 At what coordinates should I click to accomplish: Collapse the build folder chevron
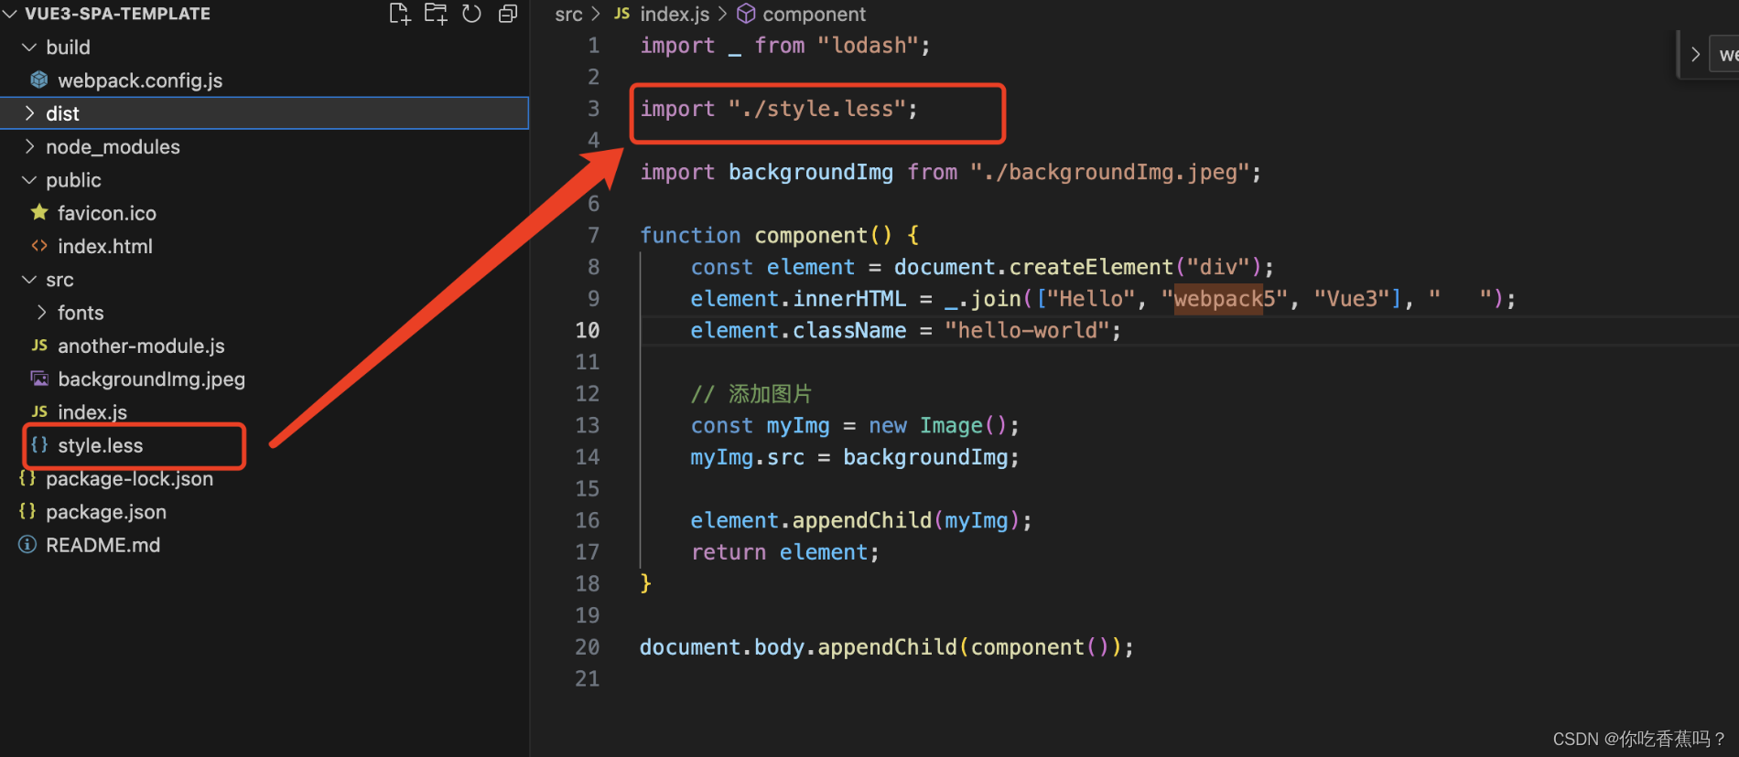29,47
